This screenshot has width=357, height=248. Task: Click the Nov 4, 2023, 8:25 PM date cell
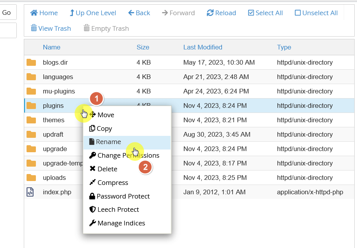(215, 178)
